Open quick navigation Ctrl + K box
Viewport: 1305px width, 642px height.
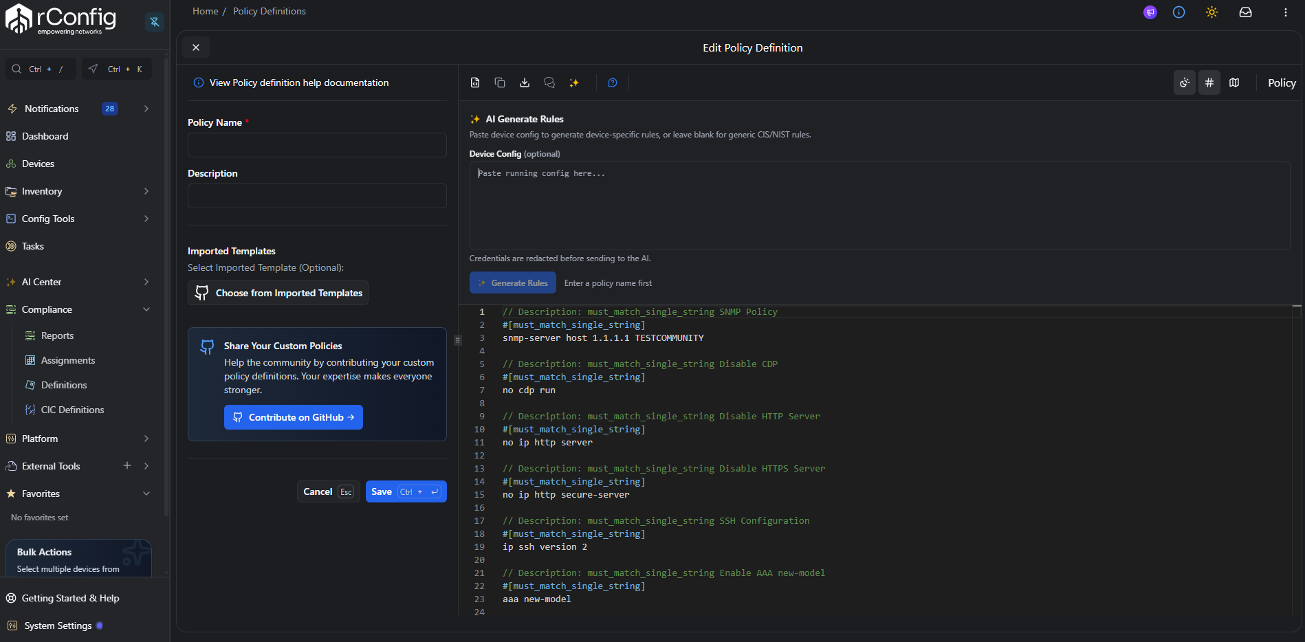click(x=117, y=69)
